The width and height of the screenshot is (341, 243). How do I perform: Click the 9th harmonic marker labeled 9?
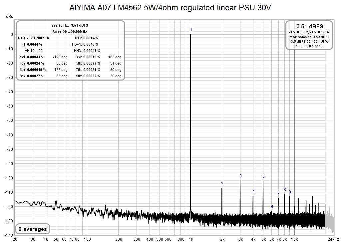tap(290, 192)
